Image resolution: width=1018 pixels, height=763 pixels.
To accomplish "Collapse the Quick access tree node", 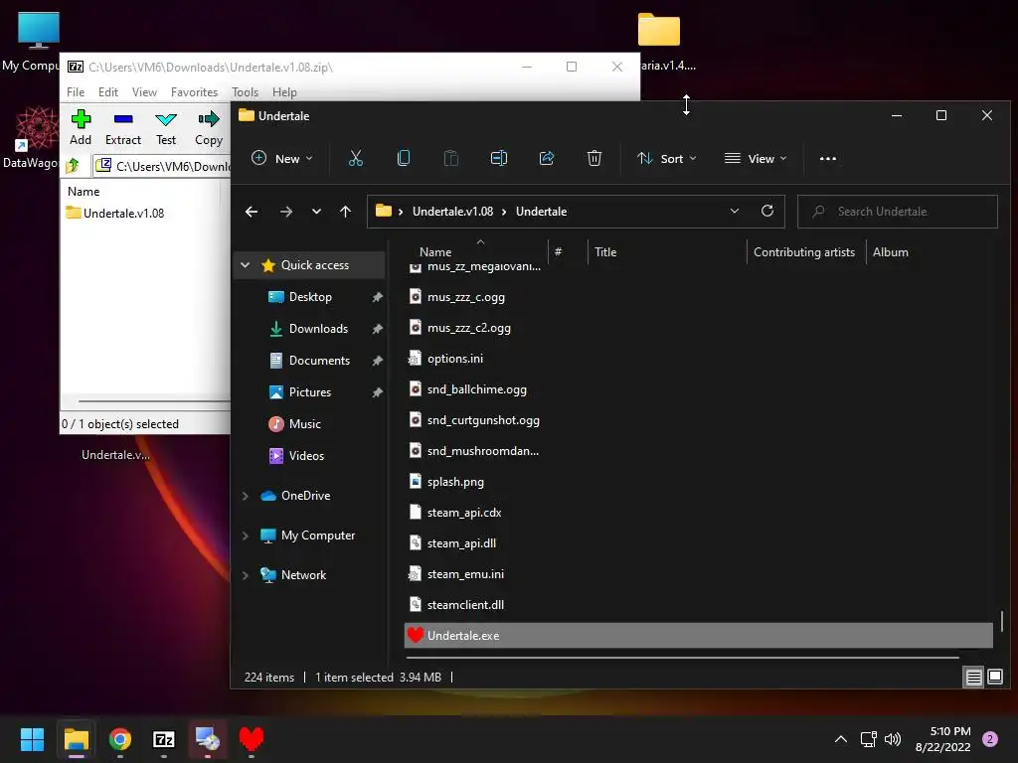I will tap(246, 264).
